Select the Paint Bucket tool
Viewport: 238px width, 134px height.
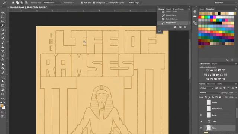click(3, 60)
